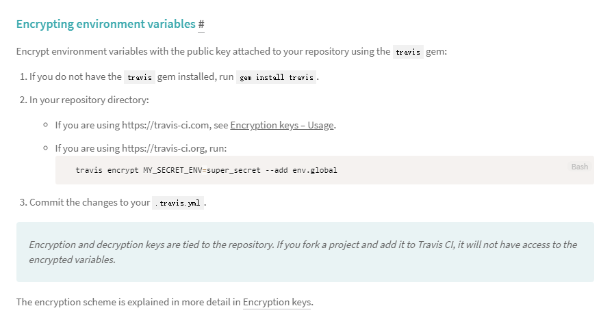Click the "In your repository directory" step
The image size is (614, 319).
[89, 100]
